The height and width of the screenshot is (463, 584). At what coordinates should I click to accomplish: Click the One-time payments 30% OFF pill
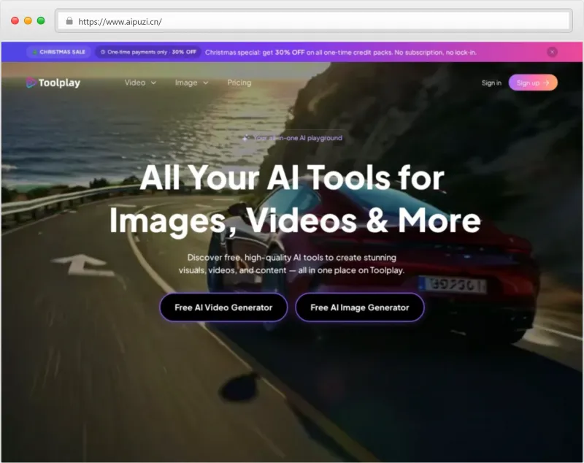pos(148,52)
